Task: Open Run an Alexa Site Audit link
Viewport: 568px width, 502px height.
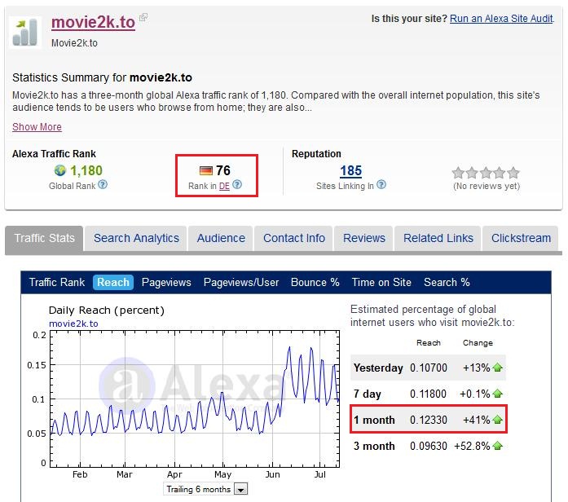Action: click(x=501, y=19)
